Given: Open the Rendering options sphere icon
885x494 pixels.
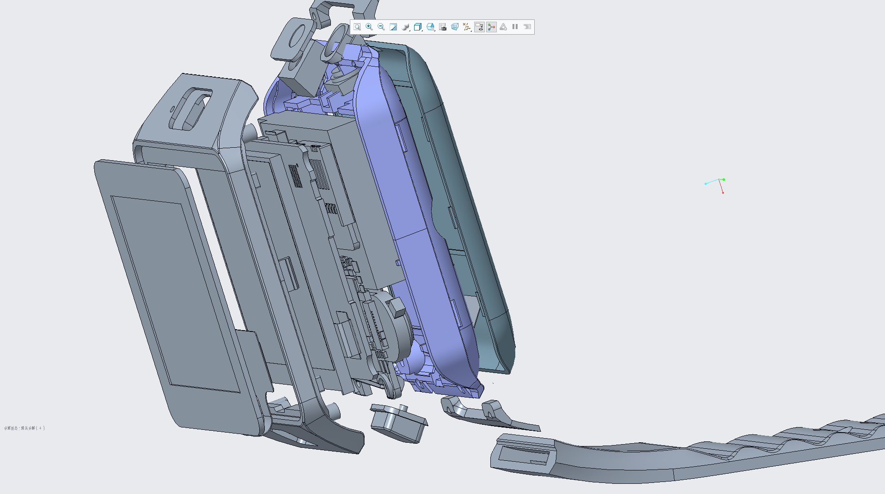Looking at the screenshot, I should click(x=406, y=27).
